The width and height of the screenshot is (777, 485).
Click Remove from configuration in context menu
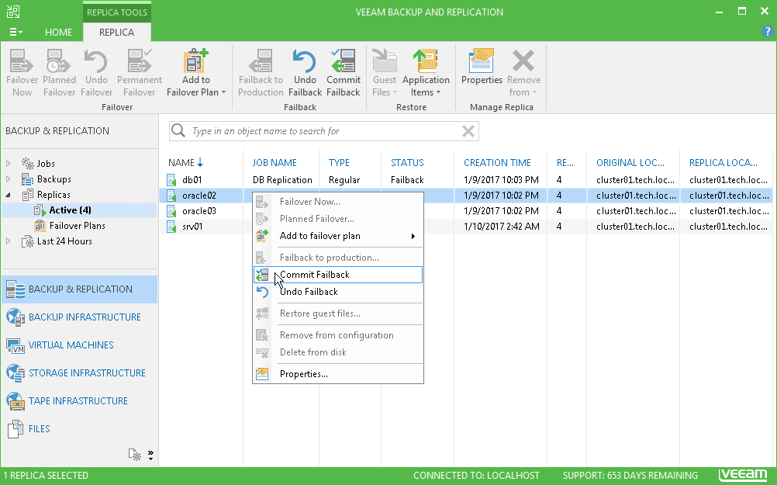[338, 335]
